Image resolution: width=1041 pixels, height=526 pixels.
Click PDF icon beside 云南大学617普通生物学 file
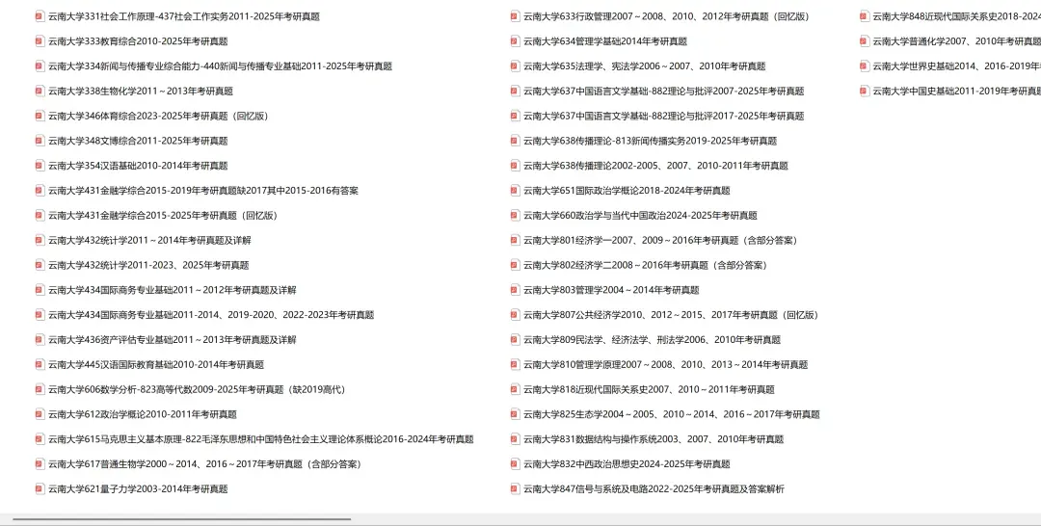(x=40, y=464)
